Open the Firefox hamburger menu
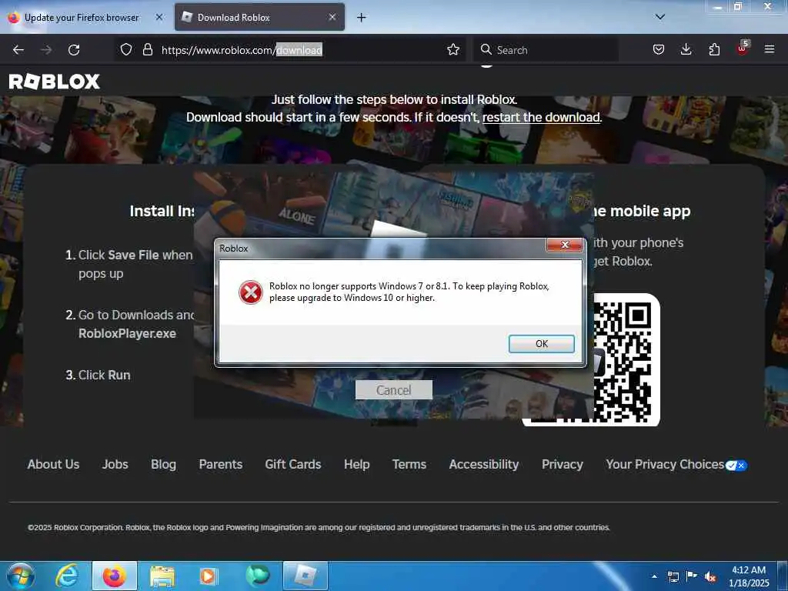788x591 pixels. pyautogui.click(x=770, y=49)
